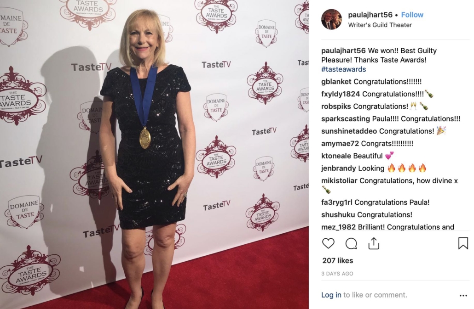Share the post via the upload arrow icon
474x309 pixels.
coord(374,243)
